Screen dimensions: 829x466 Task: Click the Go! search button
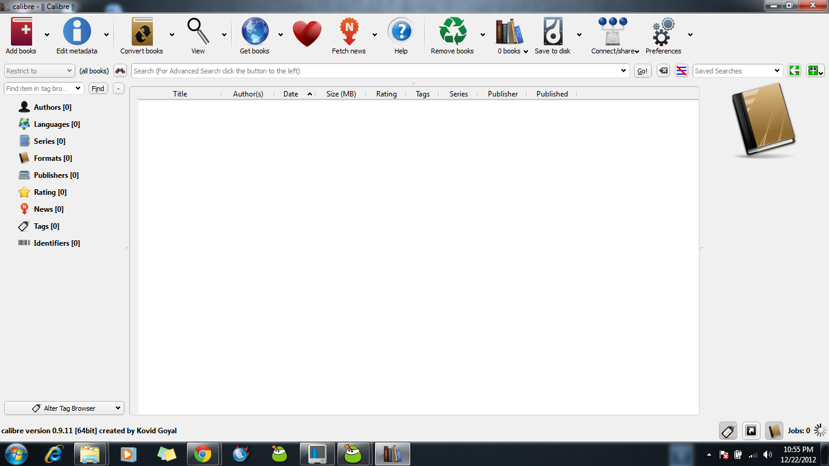pyautogui.click(x=643, y=71)
